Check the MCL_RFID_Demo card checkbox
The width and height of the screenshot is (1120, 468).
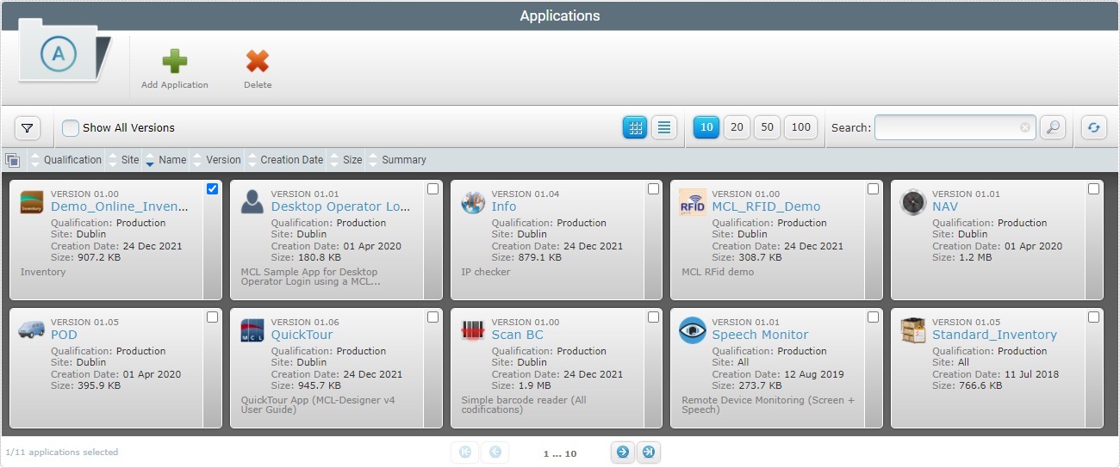click(x=873, y=188)
